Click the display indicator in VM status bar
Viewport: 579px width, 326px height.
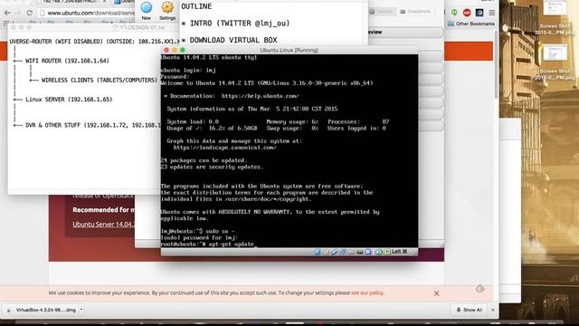click(359, 252)
